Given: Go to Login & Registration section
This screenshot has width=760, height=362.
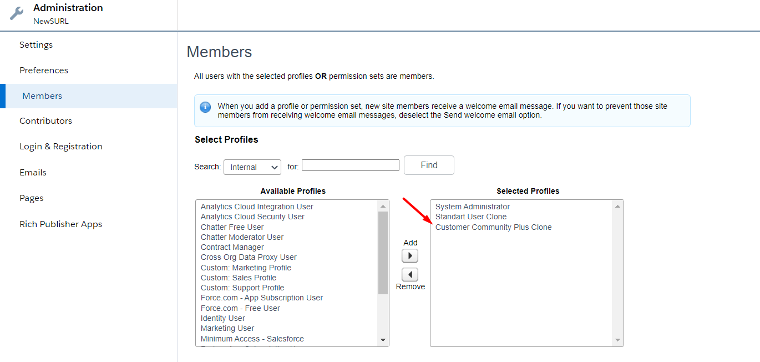Looking at the screenshot, I should coord(61,147).
